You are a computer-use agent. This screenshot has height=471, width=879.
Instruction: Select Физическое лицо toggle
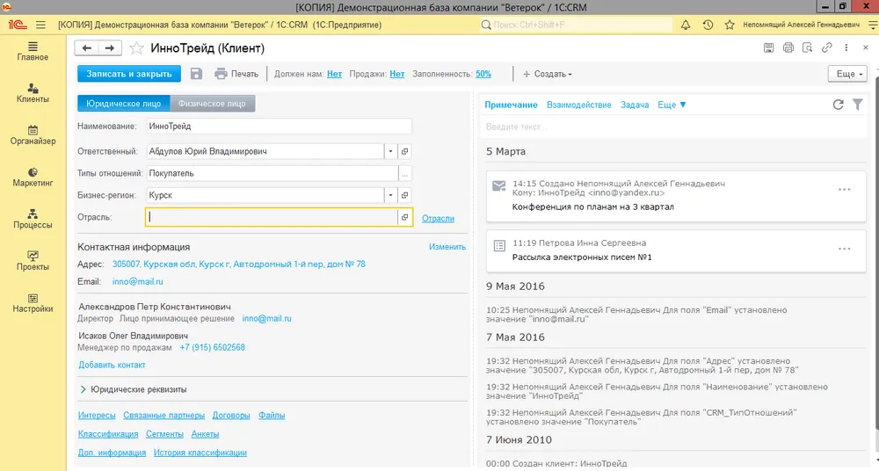[212, 103]
